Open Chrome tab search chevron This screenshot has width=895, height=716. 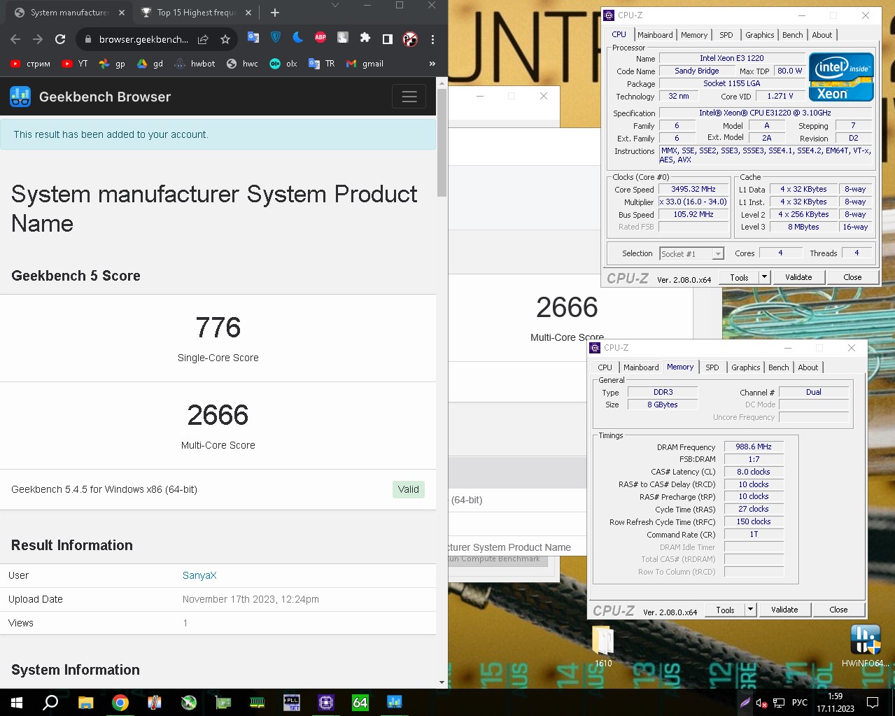334,6
